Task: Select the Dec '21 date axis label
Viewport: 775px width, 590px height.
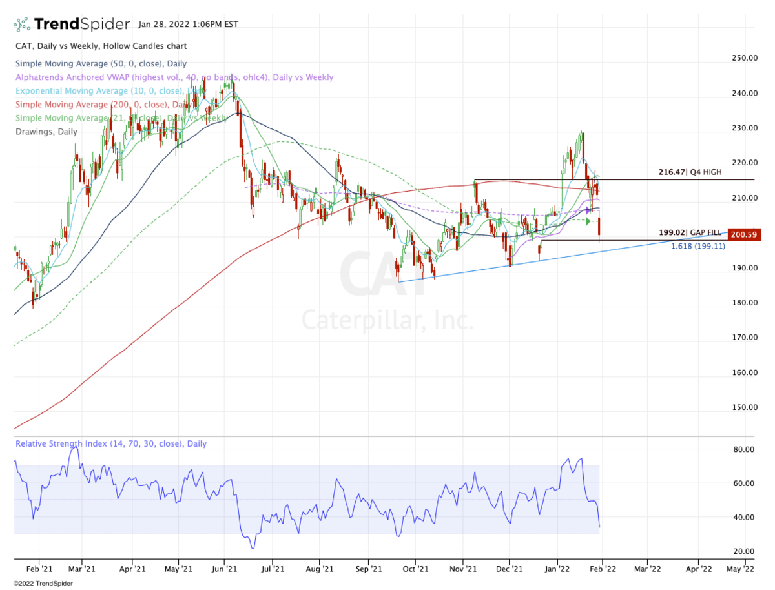Action: coord(509,569)
